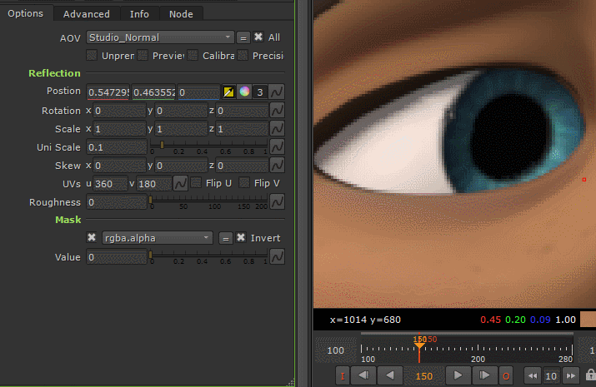Enable the Flip U checkbox
Image resolution: width=596 pixels, height=387 pixels.
196,183
